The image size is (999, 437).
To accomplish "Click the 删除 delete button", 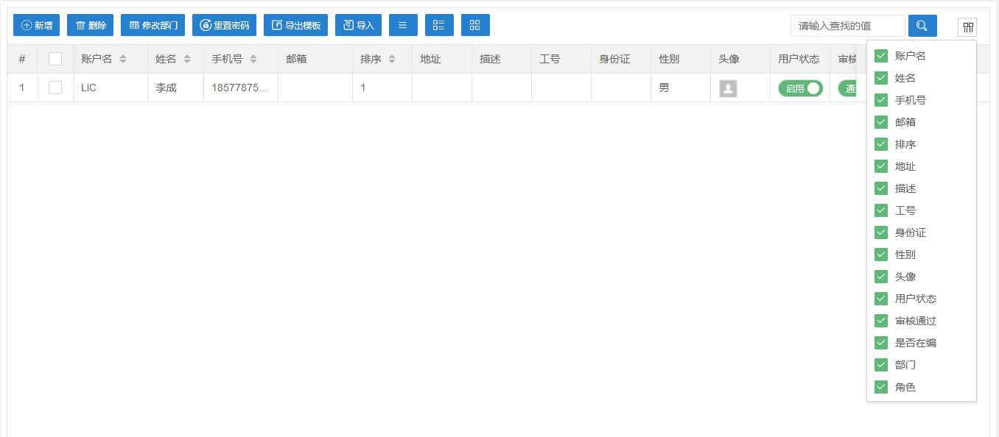I will (90, 25).
